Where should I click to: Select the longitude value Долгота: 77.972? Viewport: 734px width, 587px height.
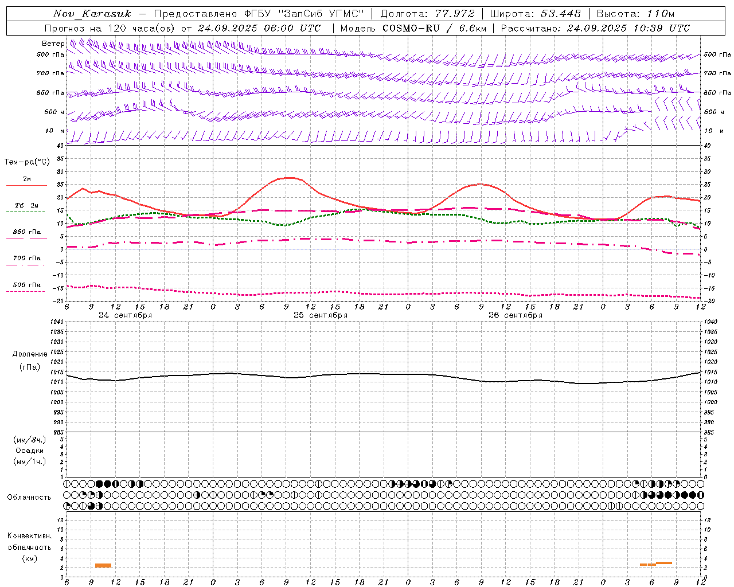tap(428, 14)
